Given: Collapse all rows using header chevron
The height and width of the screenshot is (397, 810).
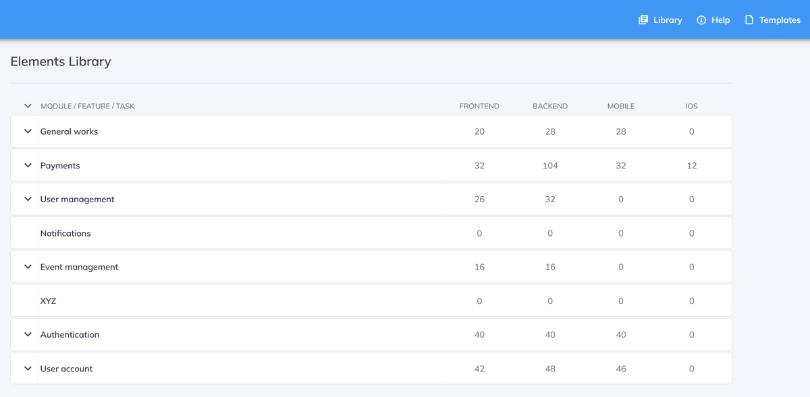Looking at the screenshot, I should point(28,106).
